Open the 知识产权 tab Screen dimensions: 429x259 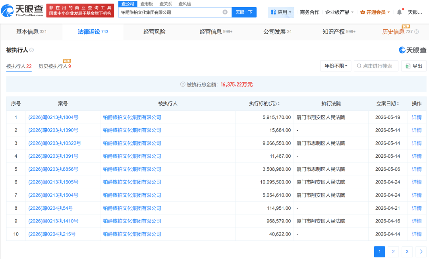[x=339, y=32]
